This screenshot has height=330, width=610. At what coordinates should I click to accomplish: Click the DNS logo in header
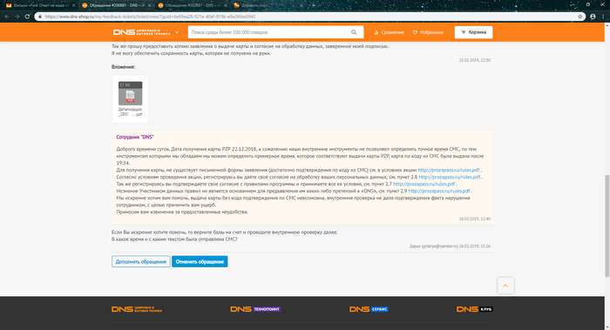[x=141, y=32]
